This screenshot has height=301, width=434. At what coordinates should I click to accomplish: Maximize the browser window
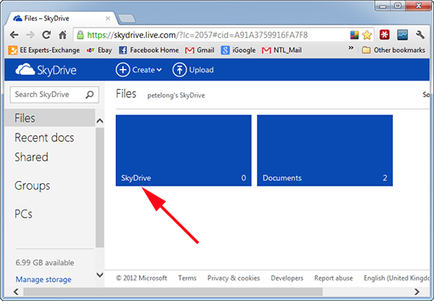pos(398,6)
